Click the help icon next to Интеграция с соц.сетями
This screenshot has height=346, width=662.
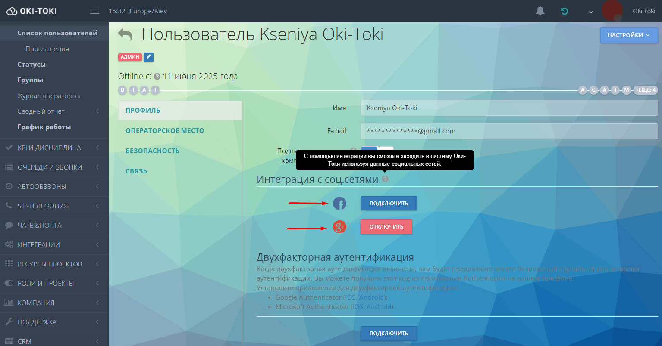pyautogui.click(x=385, y=179)
